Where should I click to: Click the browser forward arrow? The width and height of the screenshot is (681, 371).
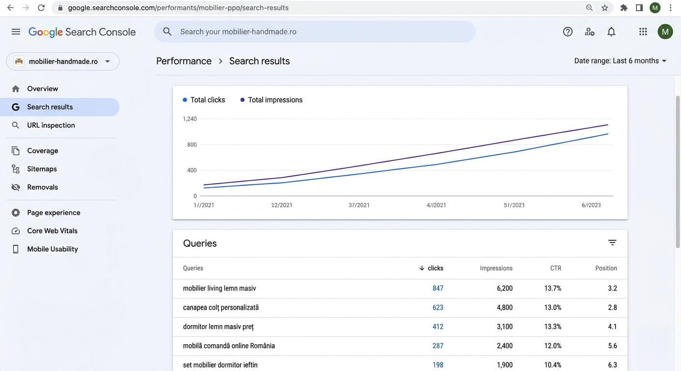(26, 8)
